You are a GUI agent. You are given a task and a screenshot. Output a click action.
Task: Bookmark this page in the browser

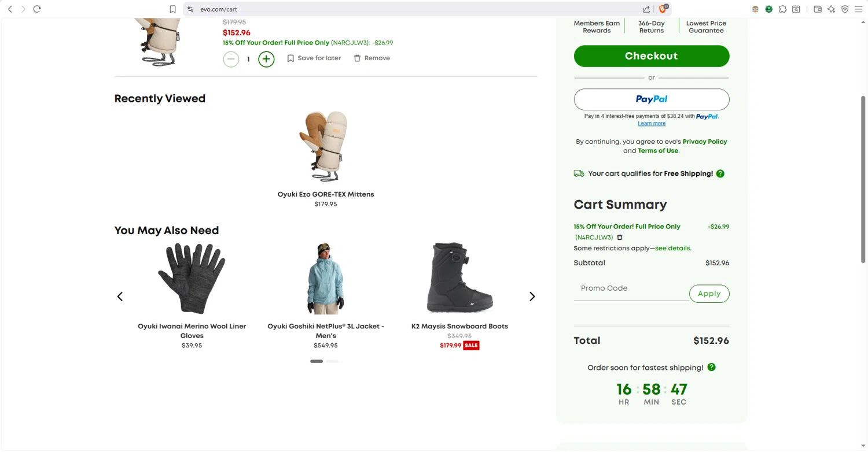(172, 9)
